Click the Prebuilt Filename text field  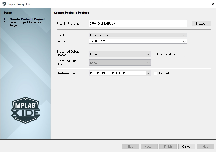[x=138, y=24]
